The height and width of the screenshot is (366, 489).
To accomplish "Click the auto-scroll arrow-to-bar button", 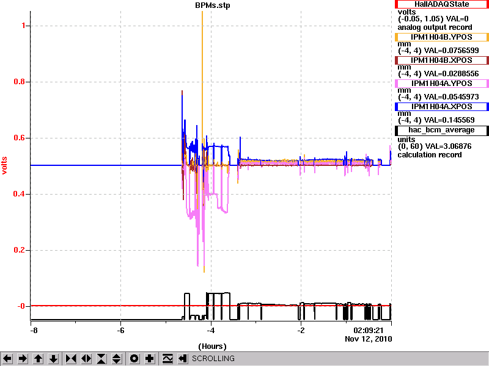I will point(183,359).
